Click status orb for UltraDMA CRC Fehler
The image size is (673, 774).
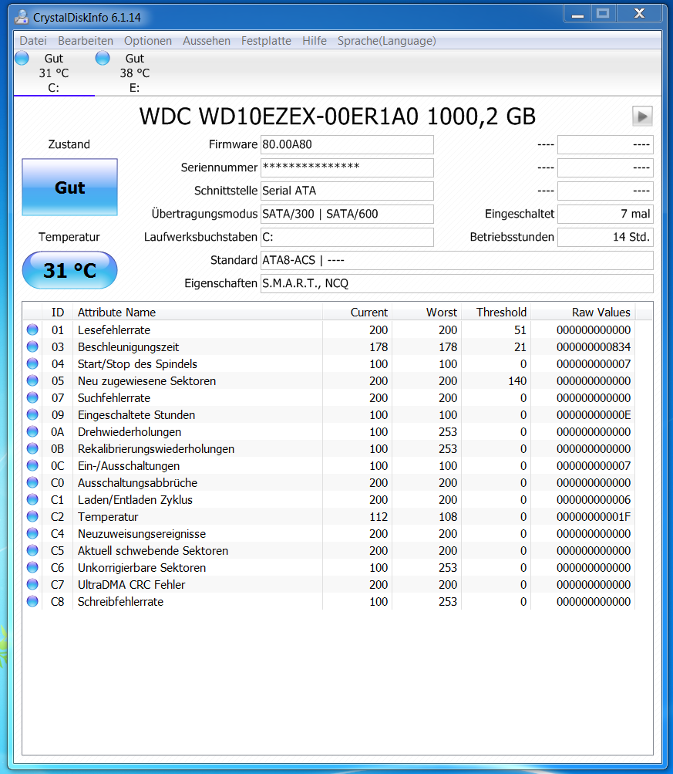pyautogui.click(x=32, y=584)
